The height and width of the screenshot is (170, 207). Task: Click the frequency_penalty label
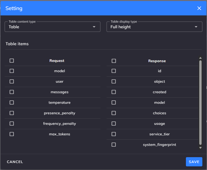[x=59, y=124]
